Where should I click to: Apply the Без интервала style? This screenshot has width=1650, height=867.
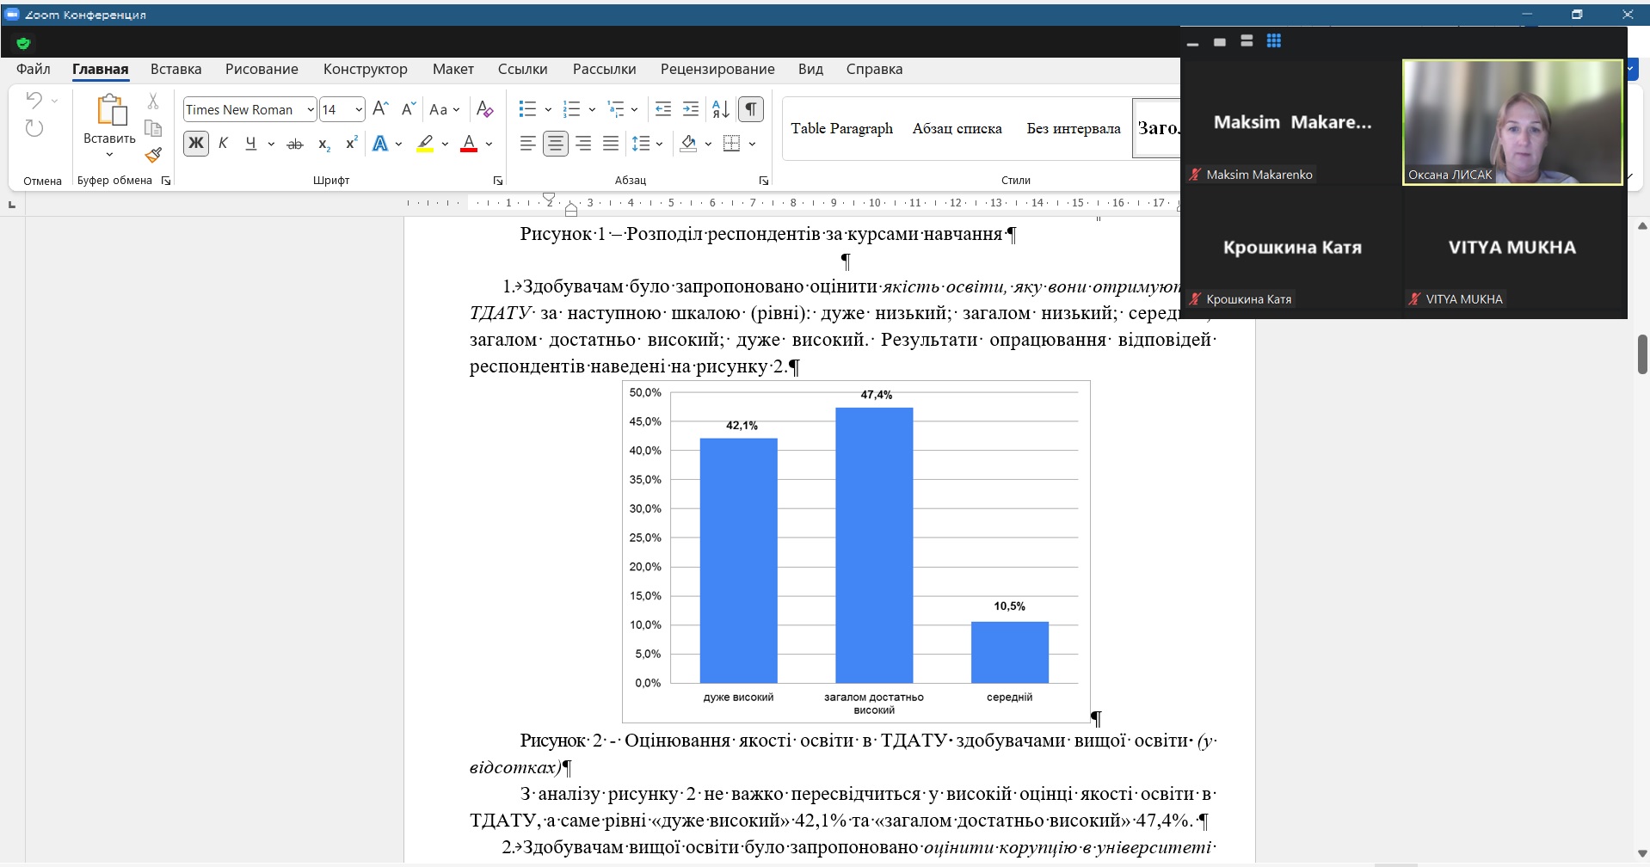(1073, 129)
